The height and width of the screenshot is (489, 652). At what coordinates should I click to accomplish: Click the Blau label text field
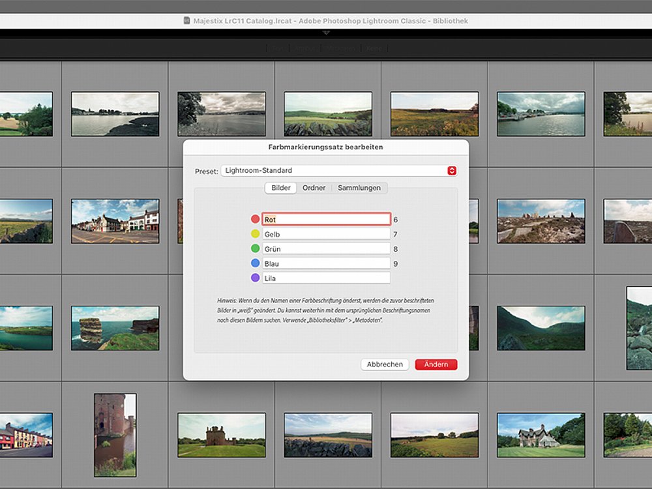click(x=326, y=263)
